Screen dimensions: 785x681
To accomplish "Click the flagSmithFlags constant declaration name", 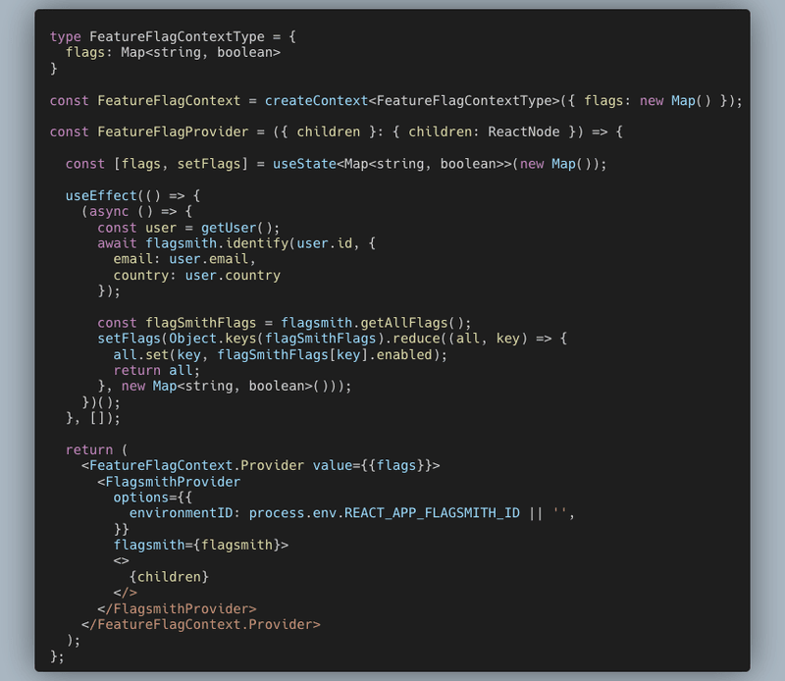I will coord(201,323).
